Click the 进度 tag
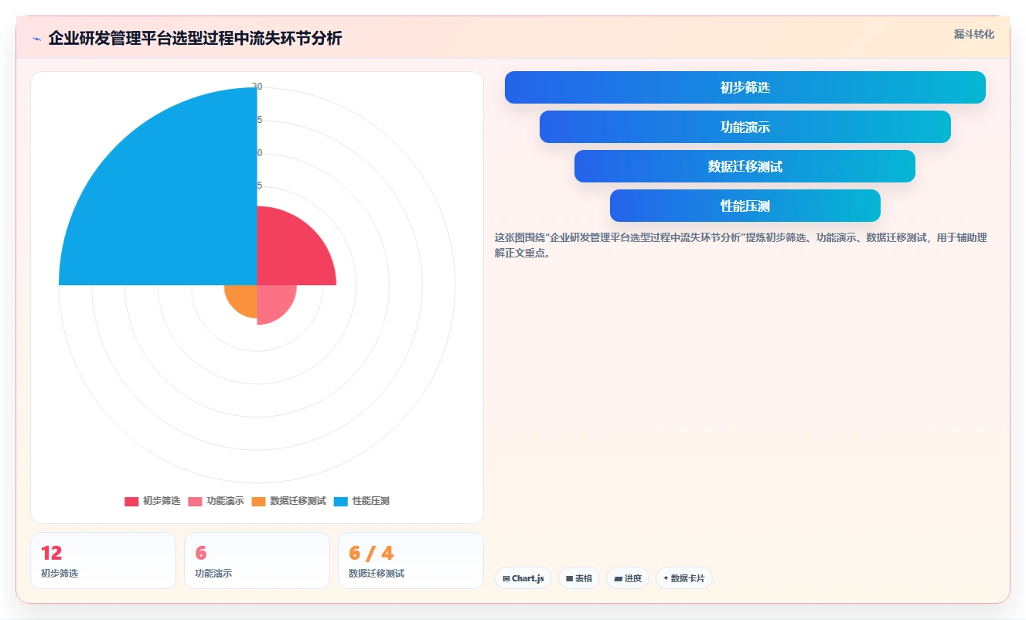1026x620 pixels. (628, 578)
